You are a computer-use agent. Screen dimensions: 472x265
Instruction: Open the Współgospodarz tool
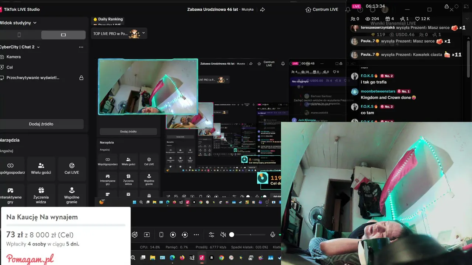(11, 169)
